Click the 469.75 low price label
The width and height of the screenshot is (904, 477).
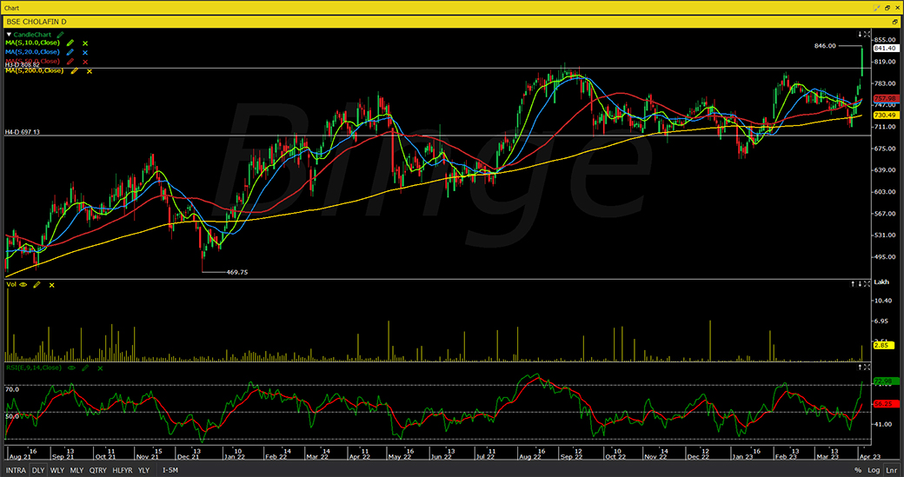pyautogui.click(x=237, y=273)
